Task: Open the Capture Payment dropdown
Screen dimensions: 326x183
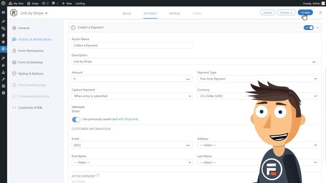Action: pyautogui.click(x=132, y=96)
